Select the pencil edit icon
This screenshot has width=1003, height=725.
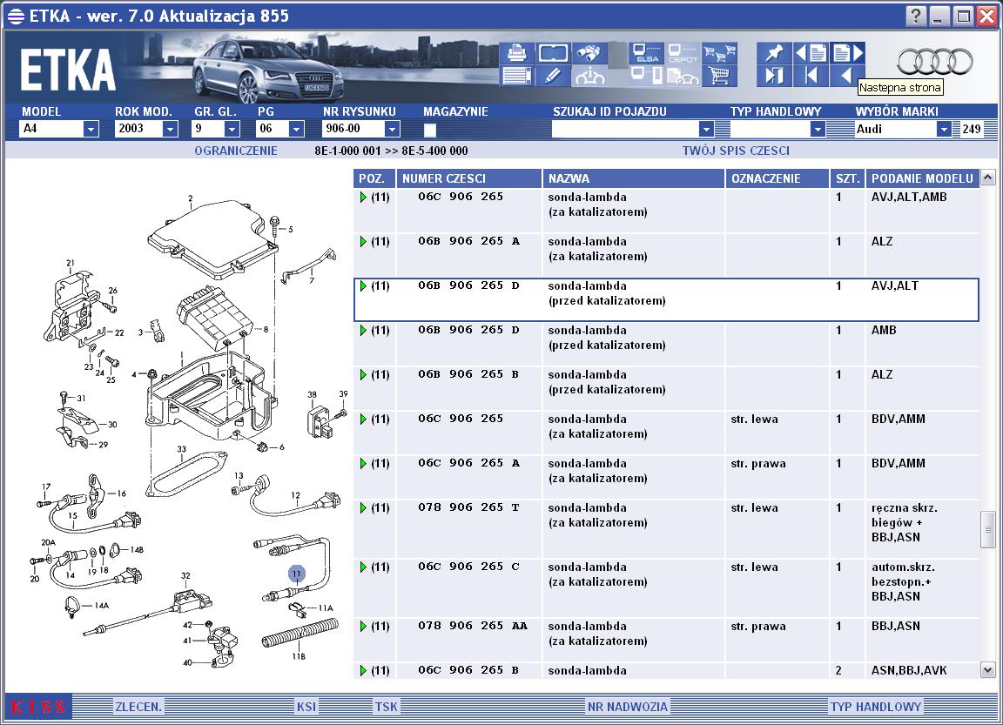tap(553, 76)
